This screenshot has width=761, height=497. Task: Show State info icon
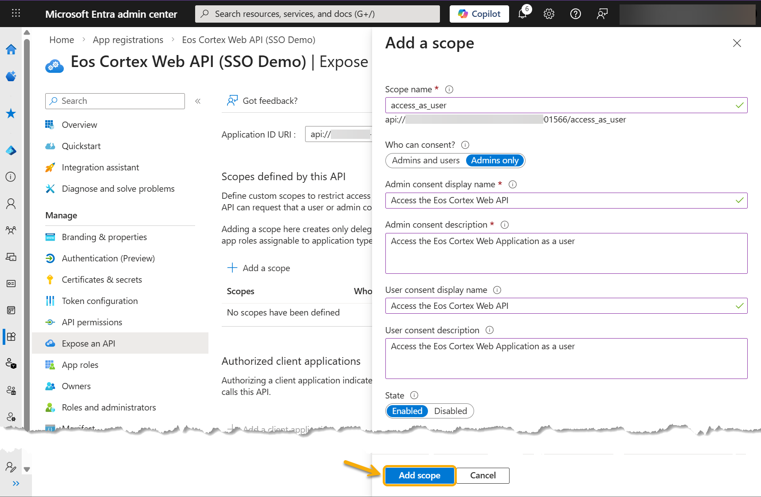(x=414, y=395)
